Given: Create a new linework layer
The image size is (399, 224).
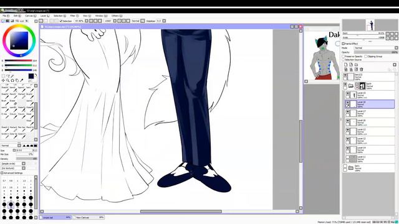Looking at the screenshot, I should click(351, 65).
